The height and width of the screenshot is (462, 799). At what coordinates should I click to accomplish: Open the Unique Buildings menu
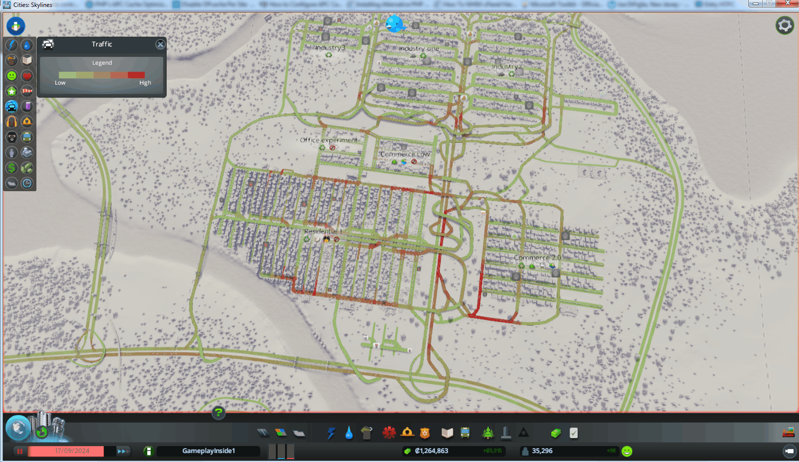click(x=506, y=433)
